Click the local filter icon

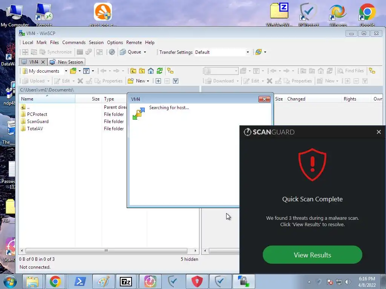(86, 71)
